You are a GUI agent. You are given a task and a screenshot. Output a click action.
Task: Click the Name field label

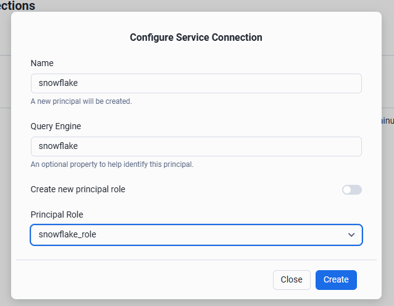42,63
